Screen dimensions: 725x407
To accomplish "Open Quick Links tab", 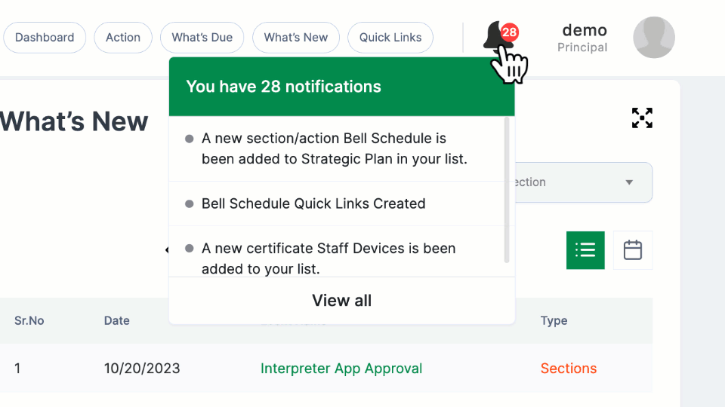I will tap(390, 38).
